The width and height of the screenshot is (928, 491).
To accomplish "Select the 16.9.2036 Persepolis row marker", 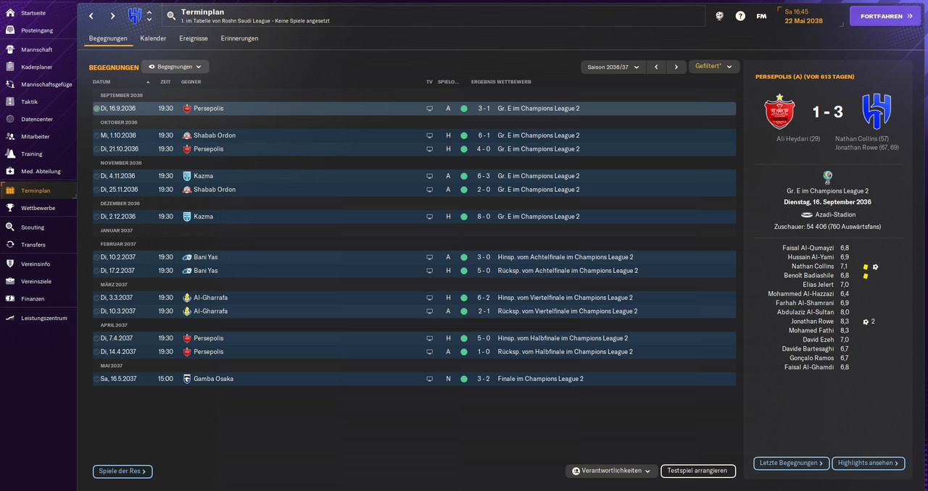I will coord(96,109).
